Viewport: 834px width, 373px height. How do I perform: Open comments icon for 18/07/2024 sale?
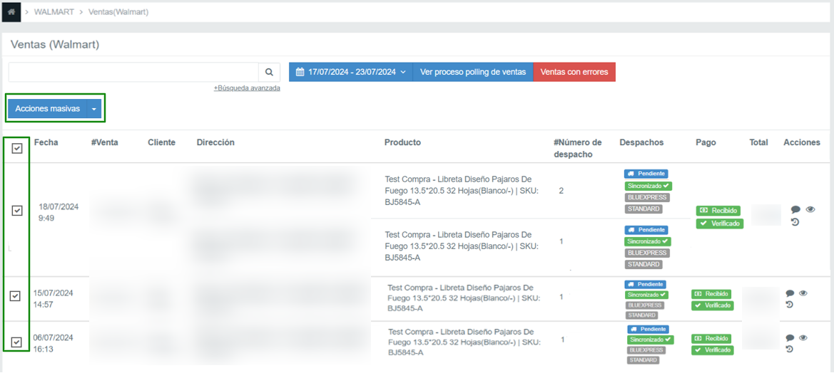[x=795, y=209]
